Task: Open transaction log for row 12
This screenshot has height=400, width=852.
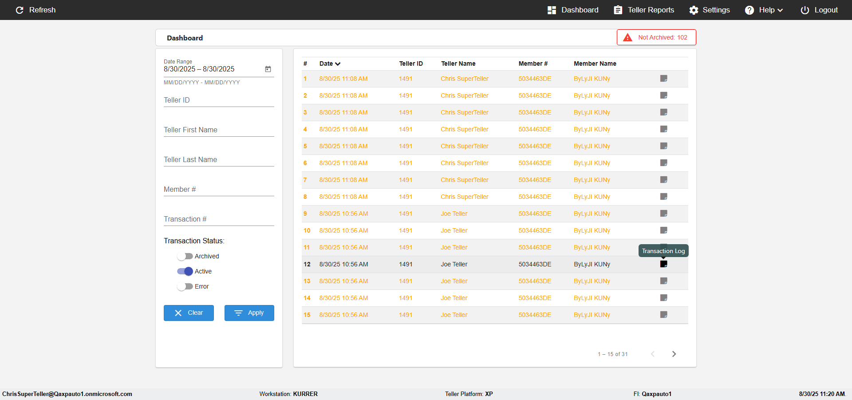Action: click(663, 264)
